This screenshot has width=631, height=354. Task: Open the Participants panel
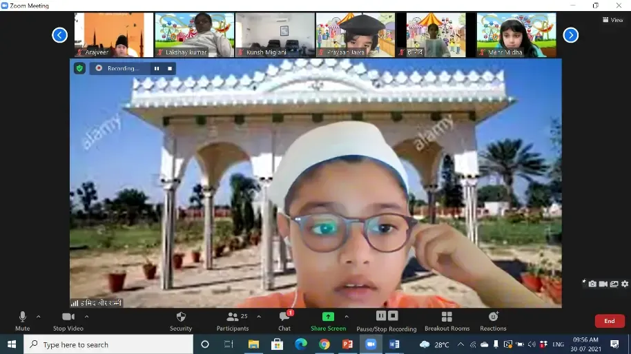point(233,317)
